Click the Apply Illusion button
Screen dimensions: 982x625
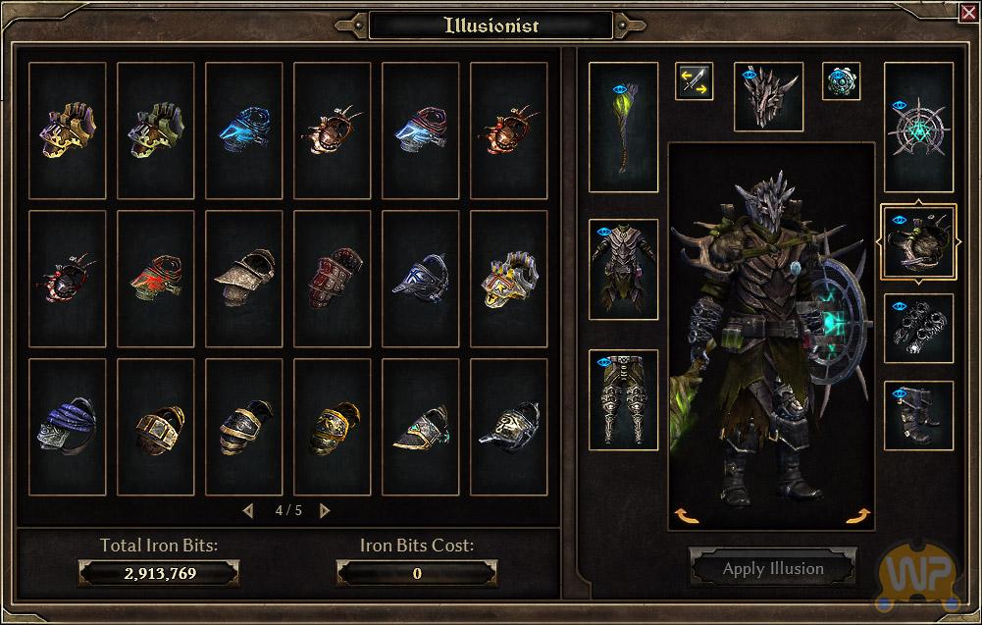tap(773, 568)
